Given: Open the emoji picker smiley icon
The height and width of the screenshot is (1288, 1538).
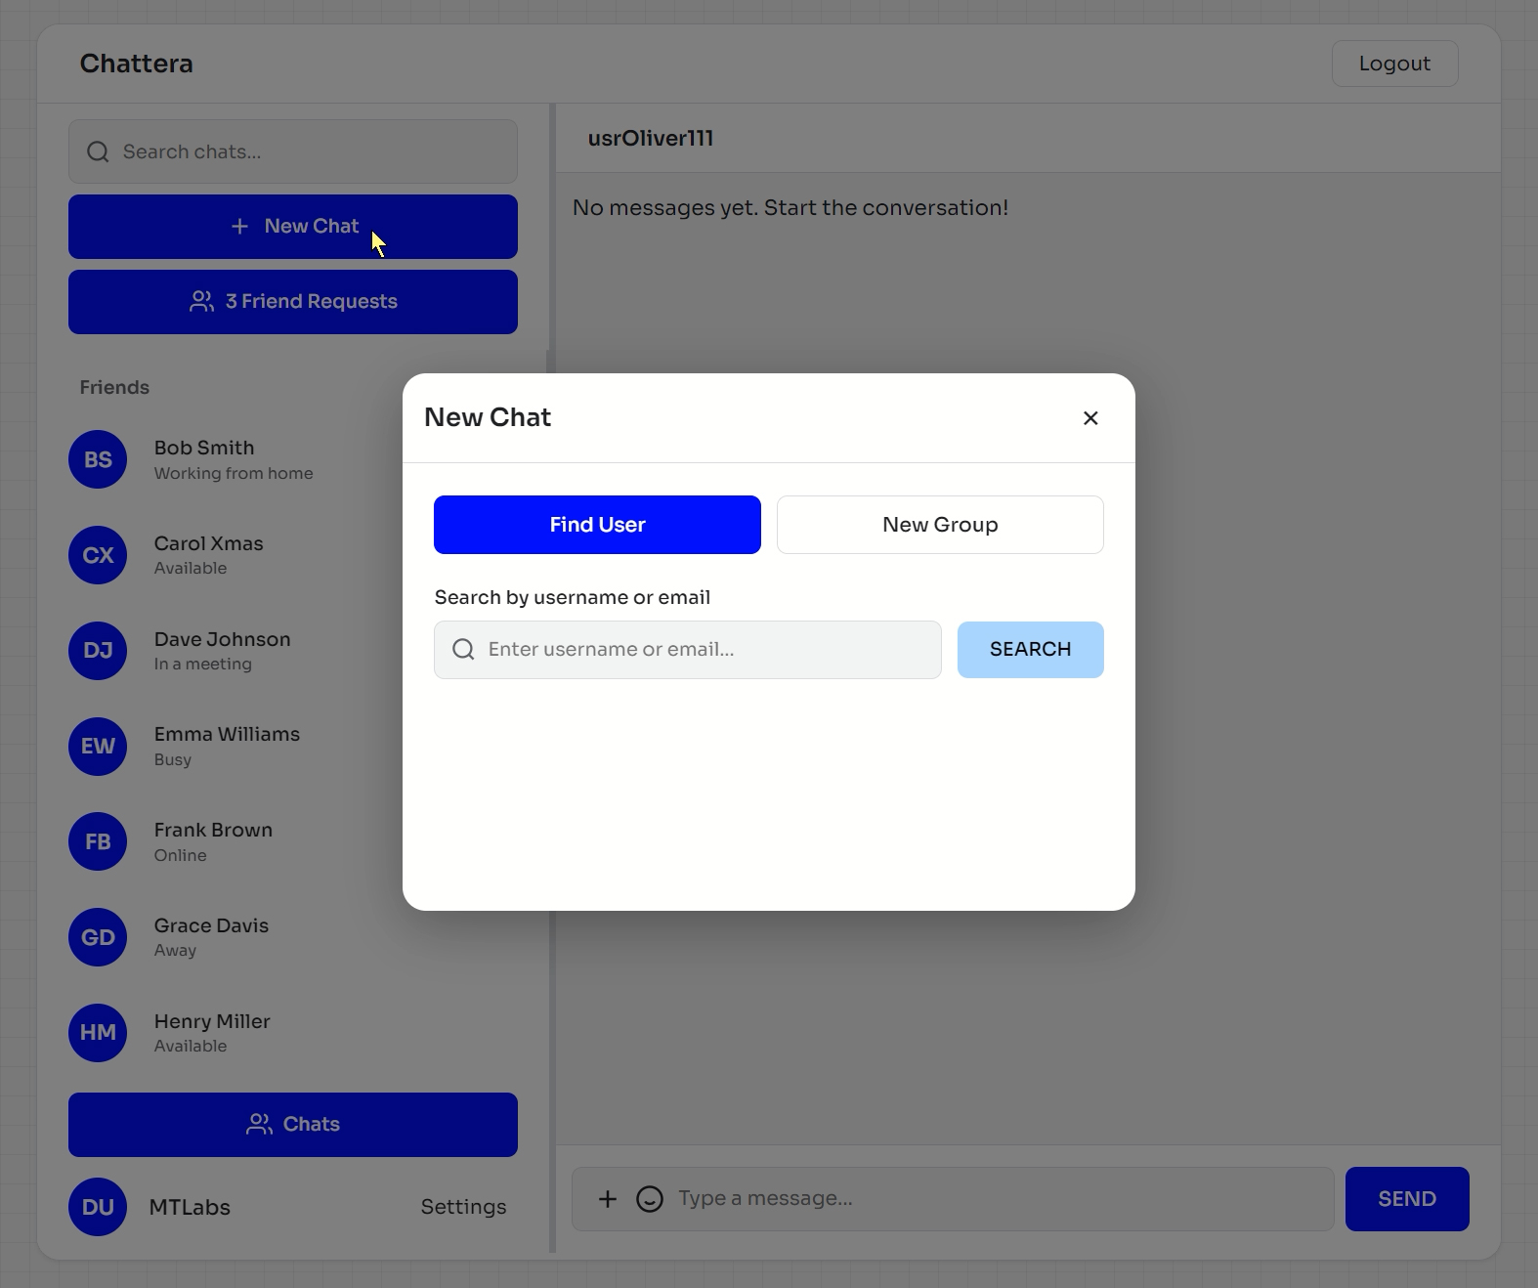Looking at the screenshot, I should pyautogui.click(x=650, y=1199).
